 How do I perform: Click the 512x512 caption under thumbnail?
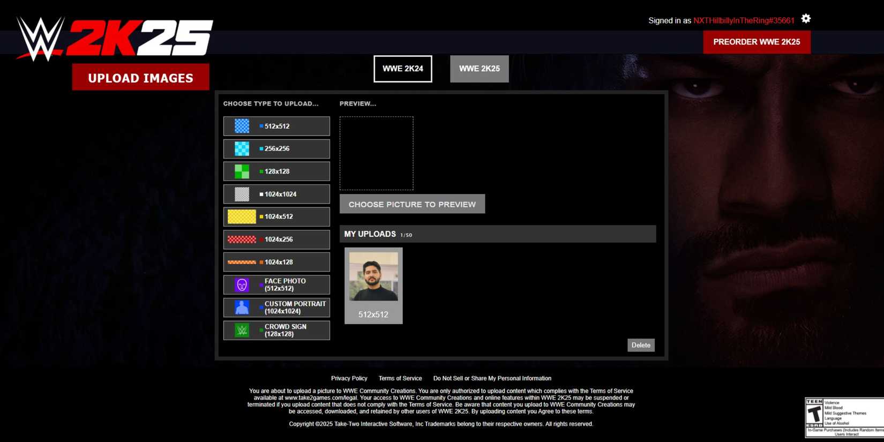coord(373,314)
